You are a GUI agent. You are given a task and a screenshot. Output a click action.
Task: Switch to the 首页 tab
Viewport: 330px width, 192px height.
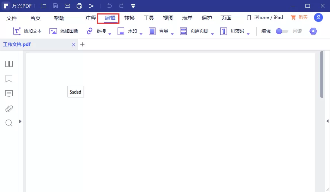(x=35, y=18)
